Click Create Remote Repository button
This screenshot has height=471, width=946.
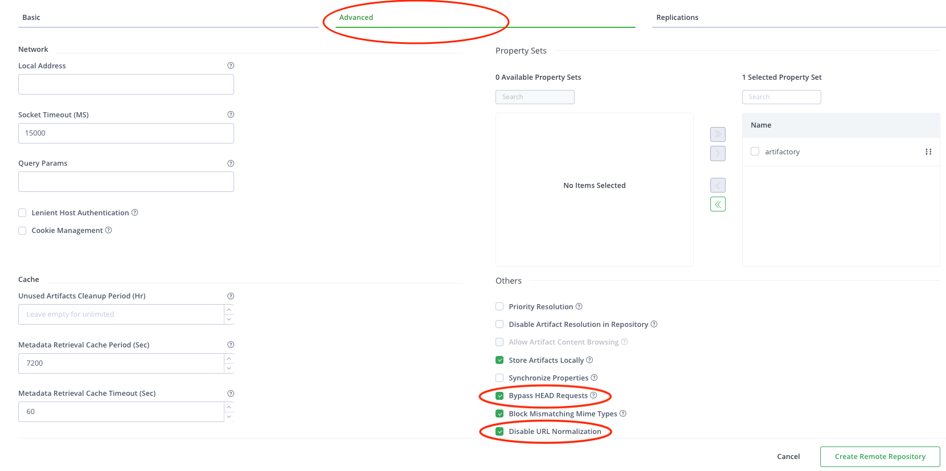tap(880, 457)
